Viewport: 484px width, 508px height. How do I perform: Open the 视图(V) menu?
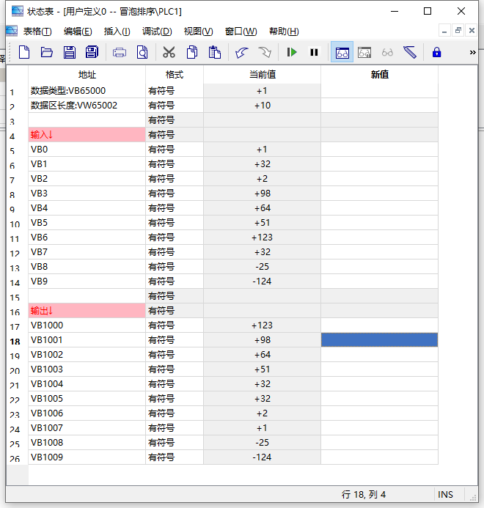coord(199,32)
